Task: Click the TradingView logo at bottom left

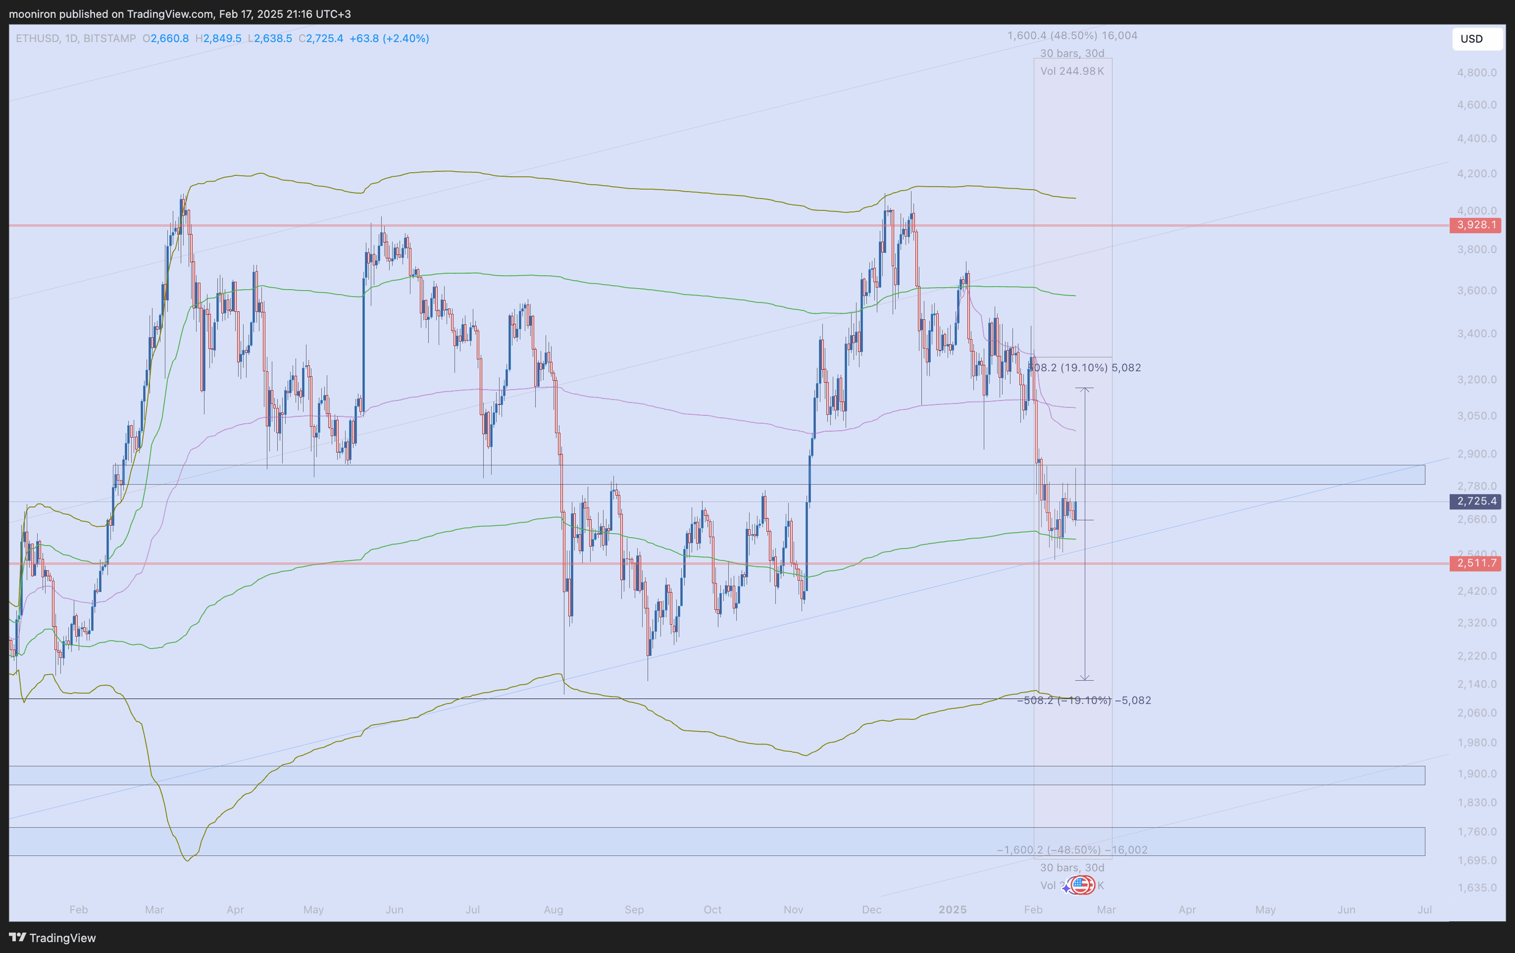Action: 18,937
